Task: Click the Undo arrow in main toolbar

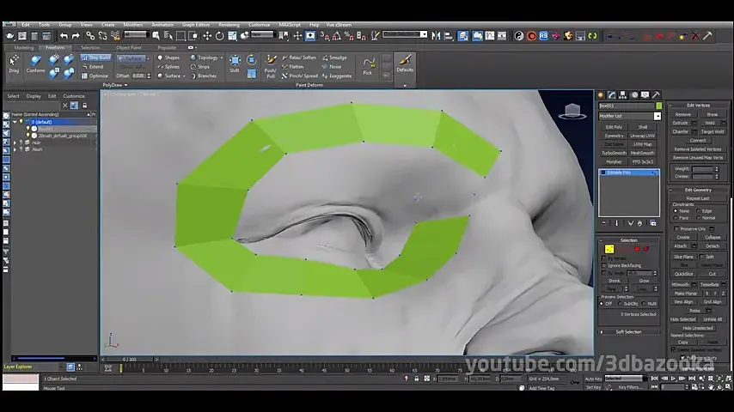Action: 64,36
